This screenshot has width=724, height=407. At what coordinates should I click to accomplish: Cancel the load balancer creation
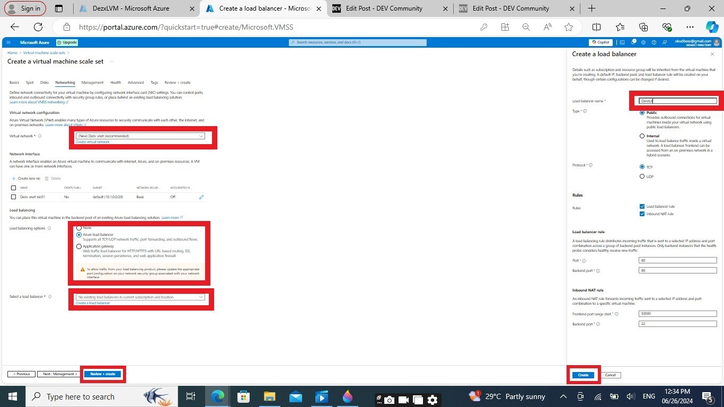(x=611, y=375)
